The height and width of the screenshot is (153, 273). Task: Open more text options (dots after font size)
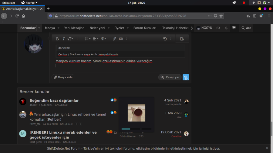pyautogui.click(x=77, y=39)
